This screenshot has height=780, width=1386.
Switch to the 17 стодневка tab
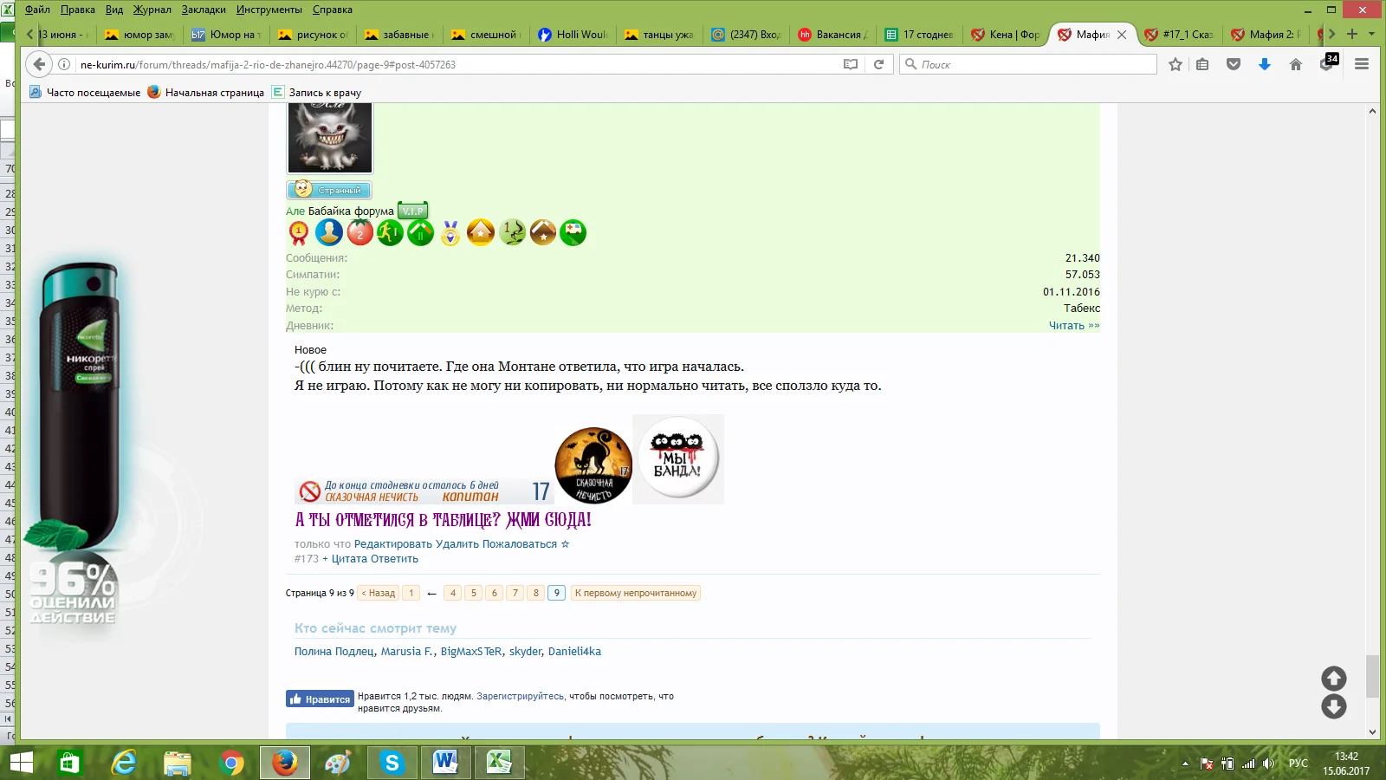pos(919,35)
